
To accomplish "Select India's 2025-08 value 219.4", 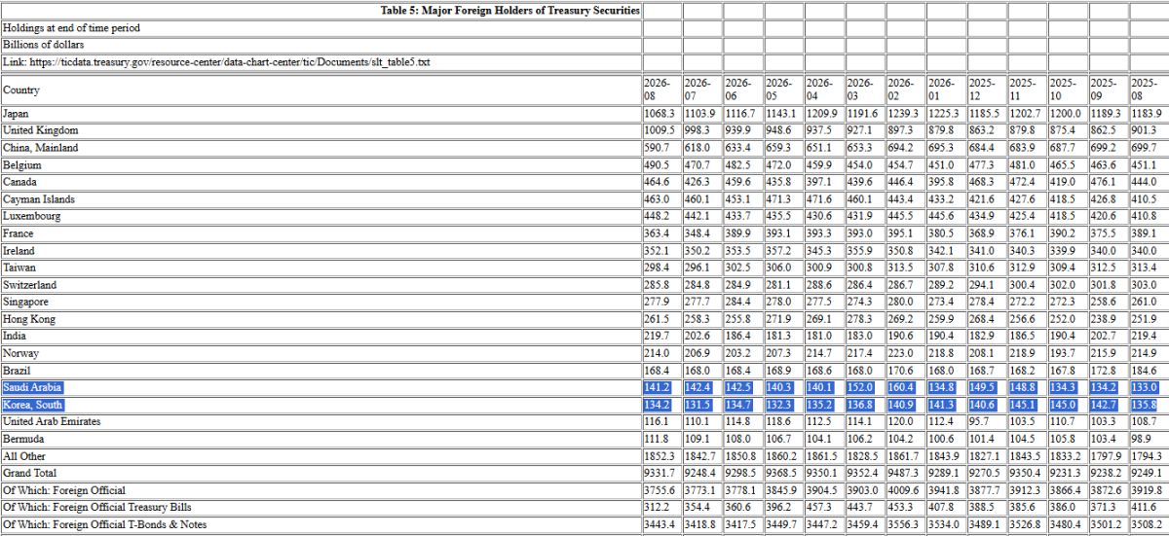I will [x=1150, y=337].
